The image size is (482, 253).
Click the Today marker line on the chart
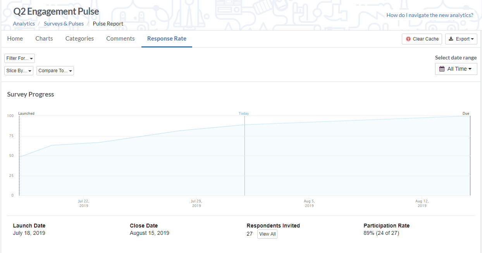pos(244,155)
